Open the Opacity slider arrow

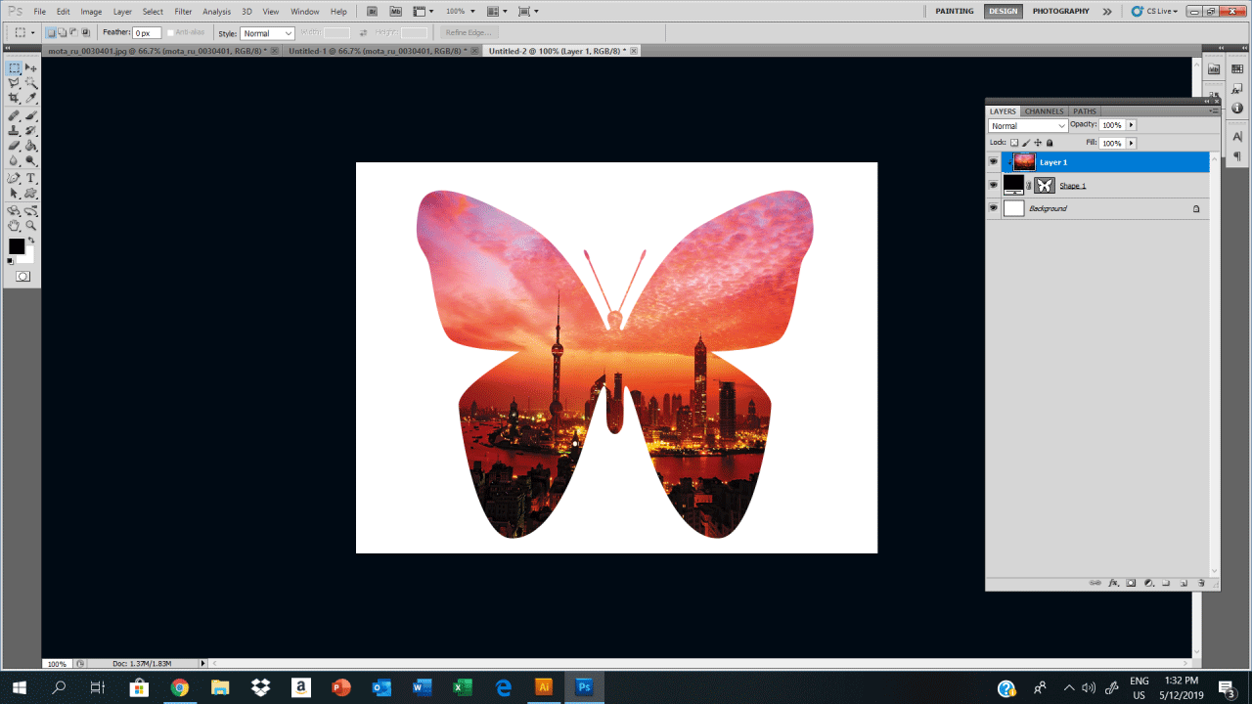point(1132,125)
